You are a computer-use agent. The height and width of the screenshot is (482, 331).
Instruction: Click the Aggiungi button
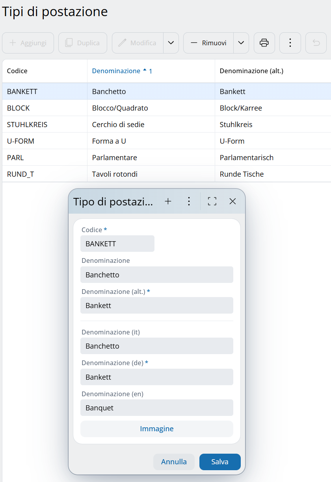pos(28,43)
